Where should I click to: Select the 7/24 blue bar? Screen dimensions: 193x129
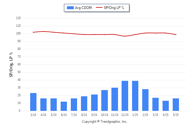coord(74,105)
